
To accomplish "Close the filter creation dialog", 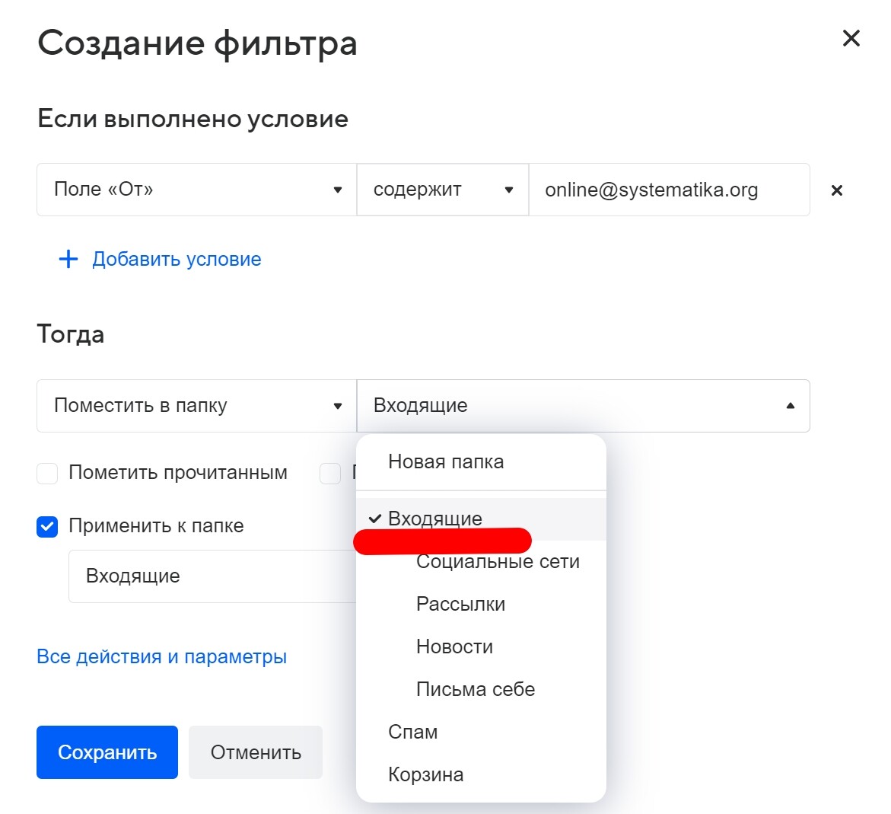I will pos(851,38).
